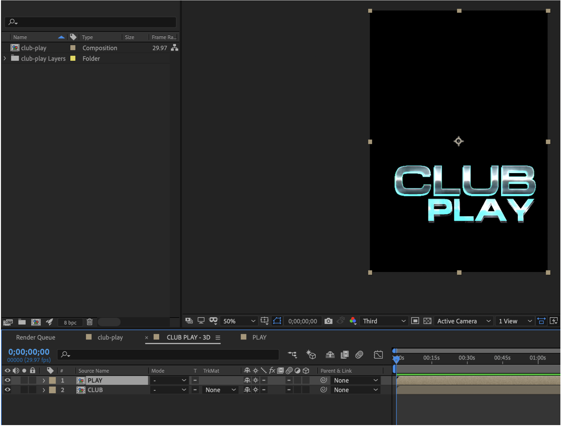Open Active Camera view dropdown
The width and height of the screenshot is (562, 427).
pos(464,321)
